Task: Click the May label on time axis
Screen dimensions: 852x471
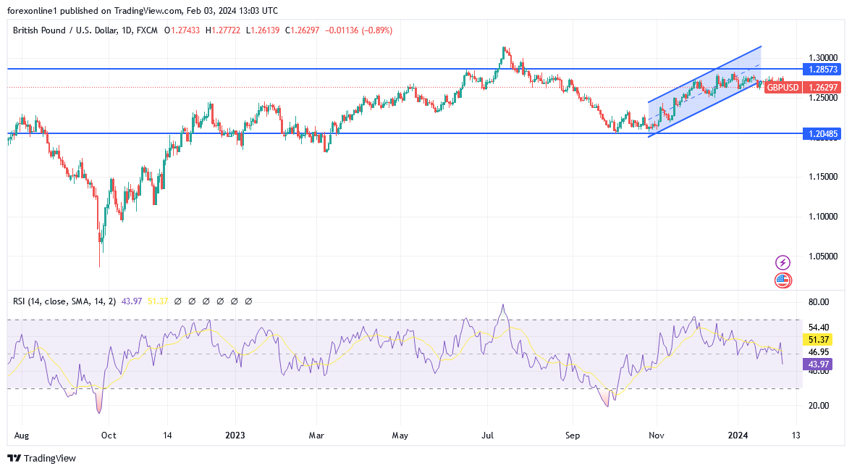Action: [400, 435]
